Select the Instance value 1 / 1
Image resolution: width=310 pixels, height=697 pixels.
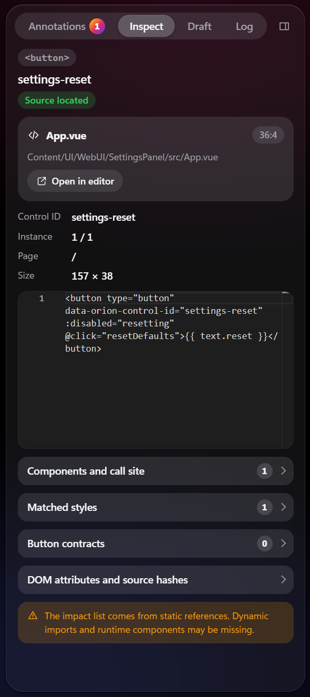coord(82,237)
